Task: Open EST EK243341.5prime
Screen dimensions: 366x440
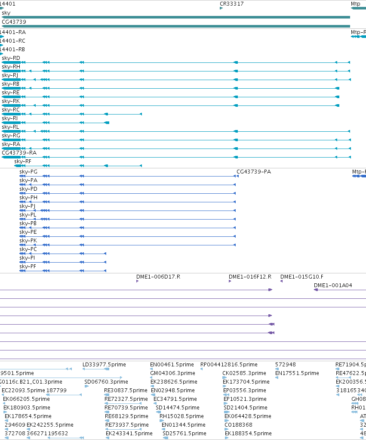Action: [x=129, y=434]
